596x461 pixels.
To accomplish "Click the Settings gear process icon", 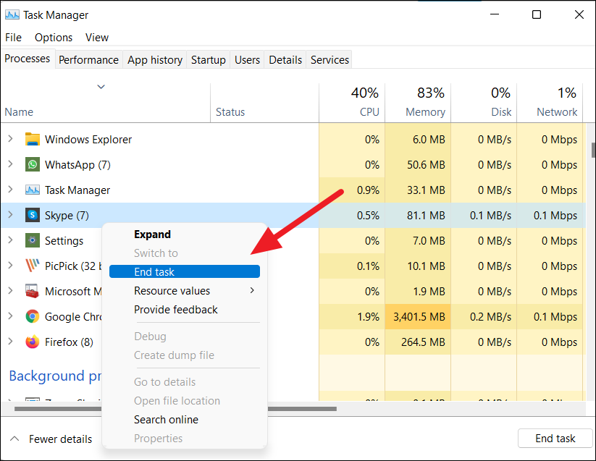I will click(33, 240).
